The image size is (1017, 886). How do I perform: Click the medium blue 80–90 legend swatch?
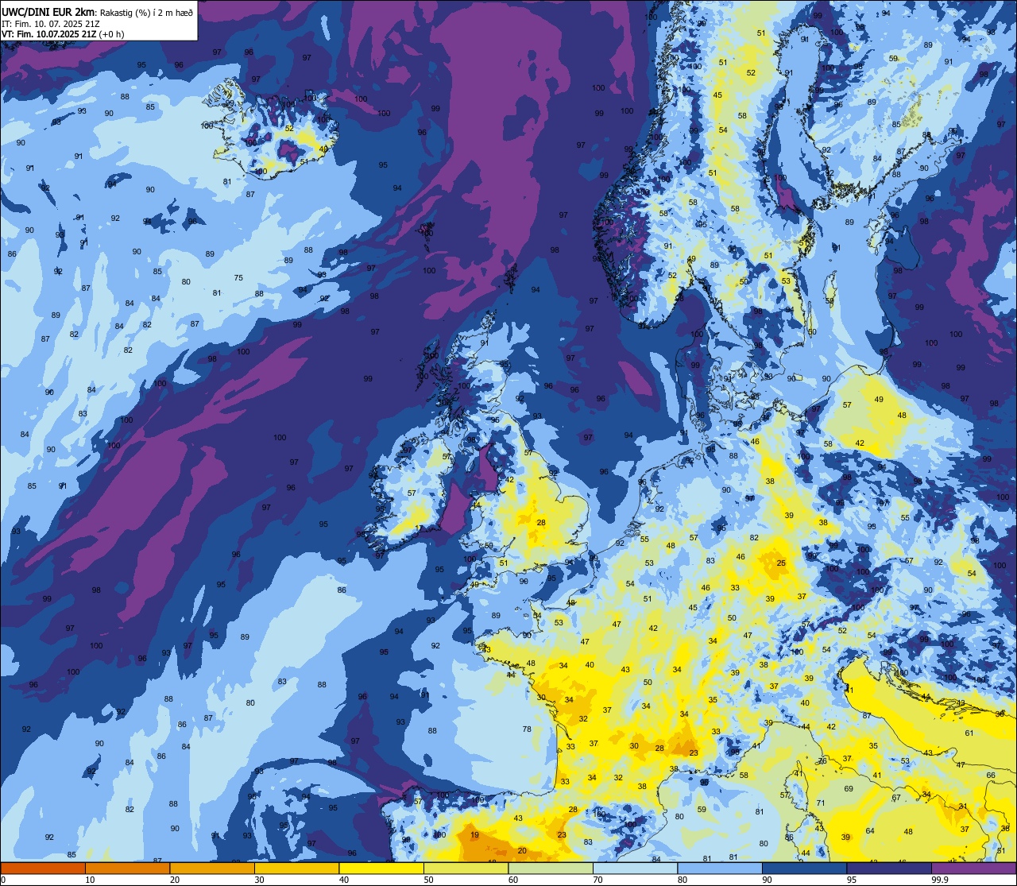tap(720, 868)
